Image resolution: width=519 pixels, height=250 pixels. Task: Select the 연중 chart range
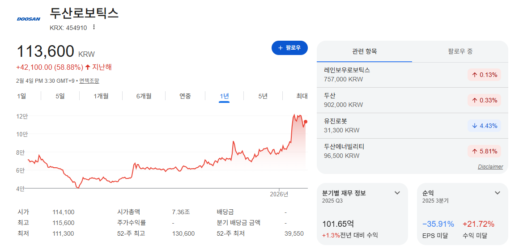pos(185,96)
